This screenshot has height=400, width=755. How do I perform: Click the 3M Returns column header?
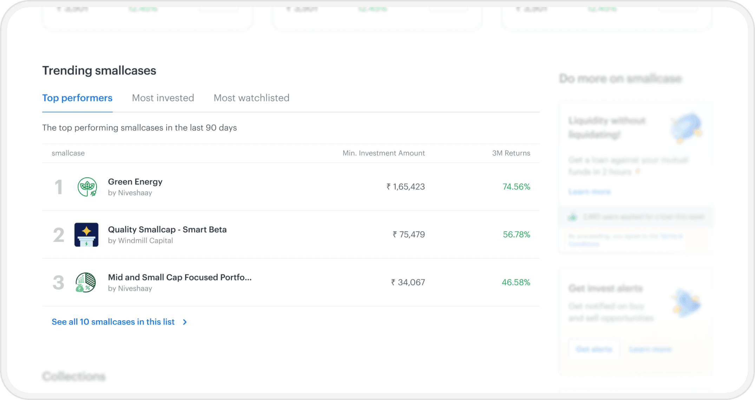coord(511,153)
